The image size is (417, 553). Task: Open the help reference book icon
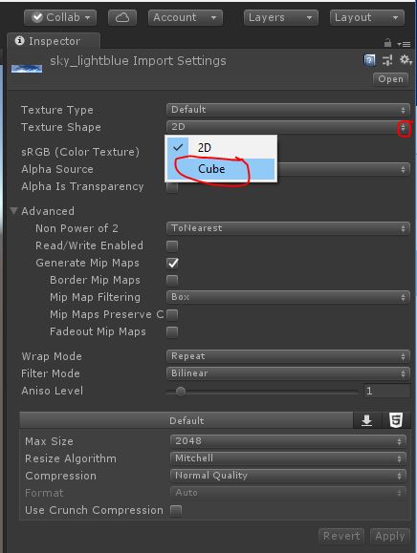(x=369, y=60)
